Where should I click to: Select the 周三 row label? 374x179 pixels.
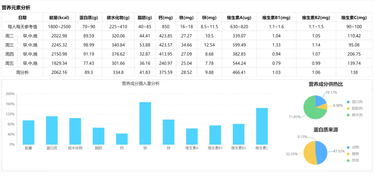pos(10,45)
